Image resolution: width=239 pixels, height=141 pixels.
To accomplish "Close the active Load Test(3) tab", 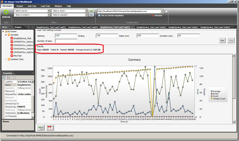I will tap(132, 27).
